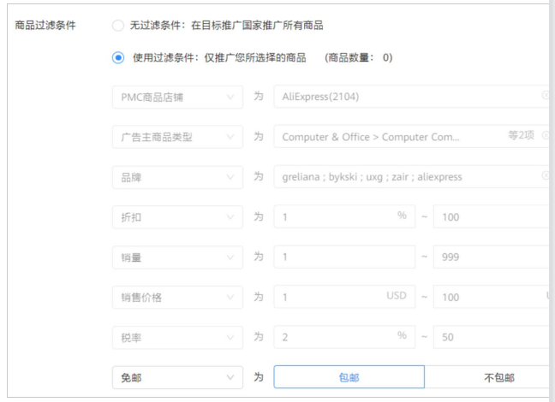Viewport: 555px width, 402px height.
Task: Open the 销售价格 dropdown
Action: coord(177,298)
